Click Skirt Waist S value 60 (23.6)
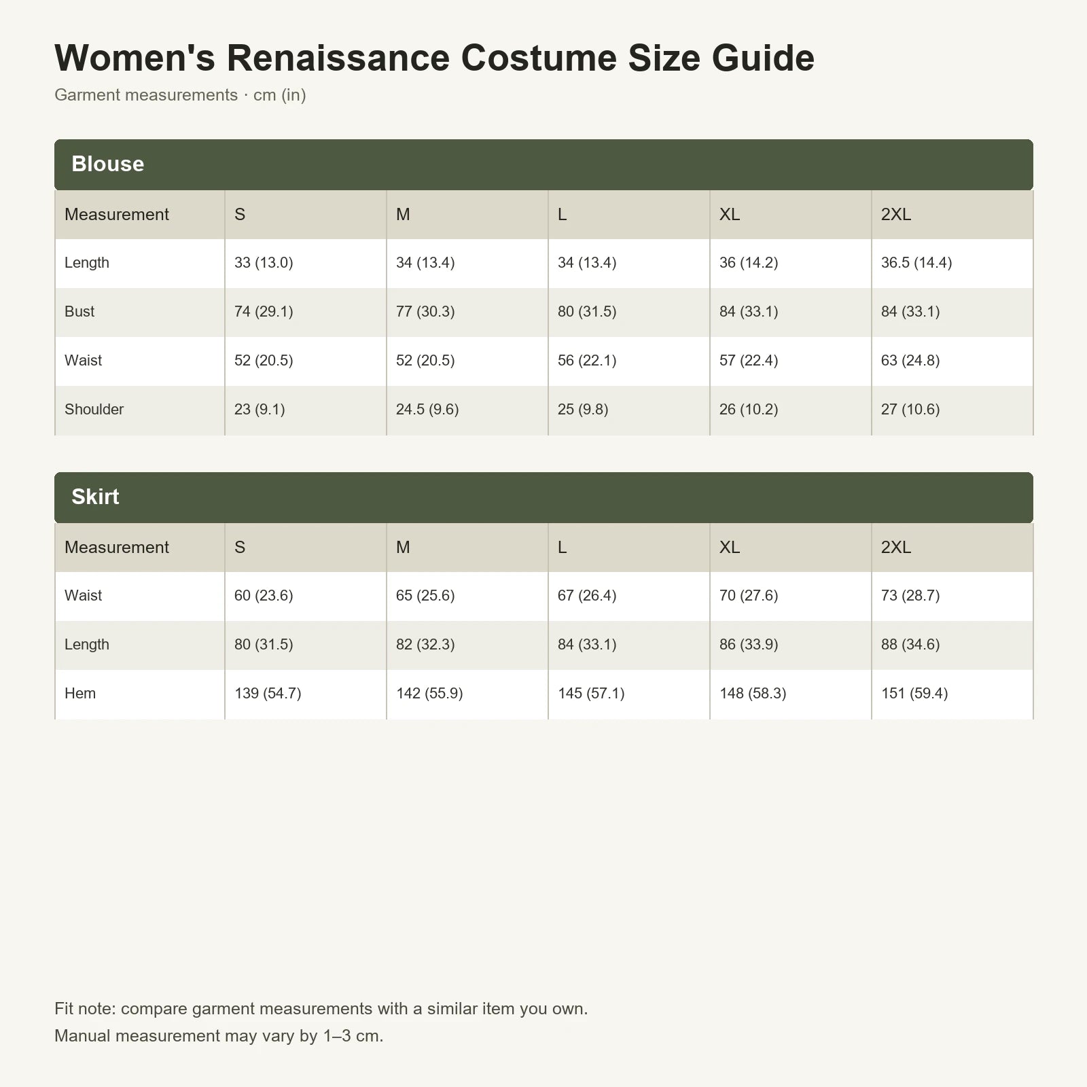The image size is (1087, 1087). point(264,596)
